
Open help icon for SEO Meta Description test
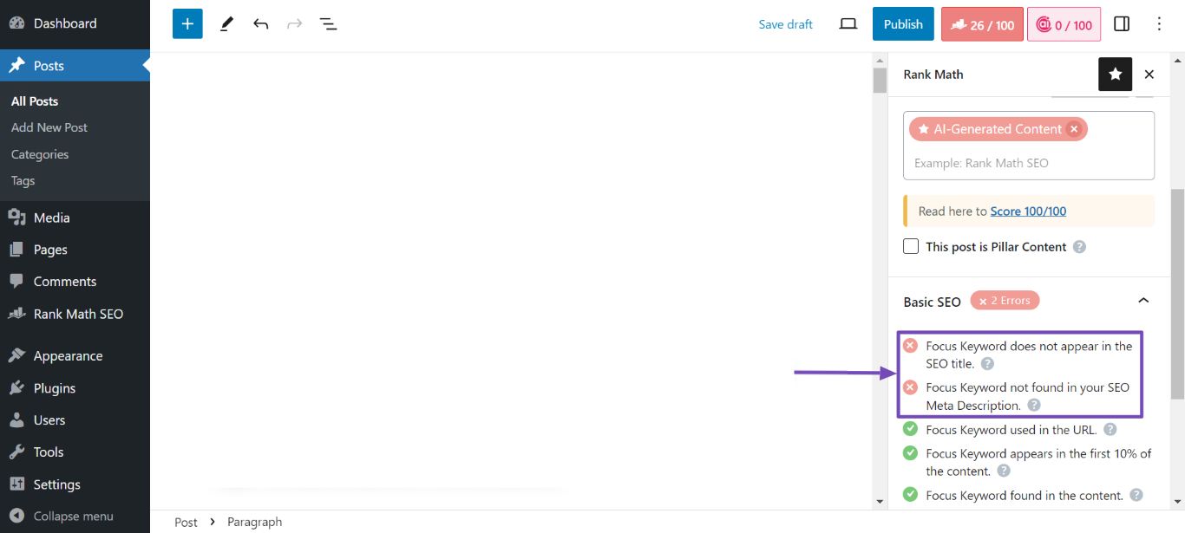(x=1033, y=406)
